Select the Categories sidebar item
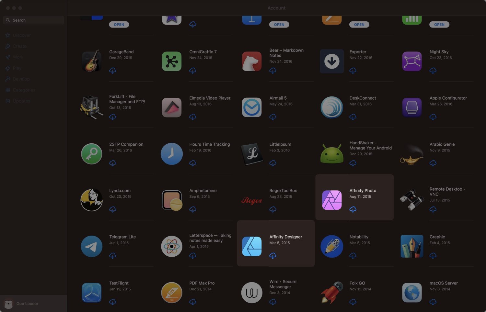The height and width of the screenshot is (312, 486). [x=24, y=90]
